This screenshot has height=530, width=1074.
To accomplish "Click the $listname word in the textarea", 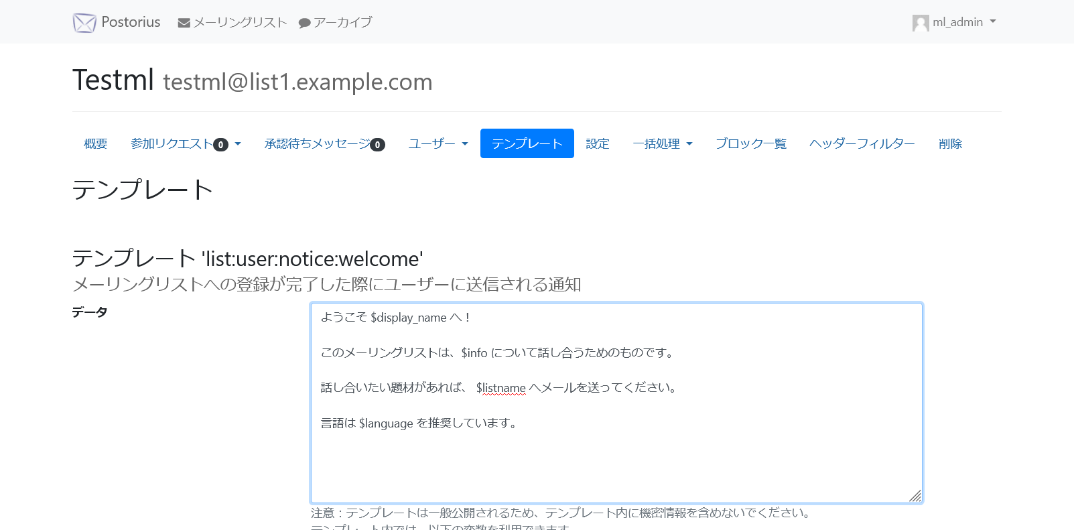I will pyautogui.click(x=501, y=388).
